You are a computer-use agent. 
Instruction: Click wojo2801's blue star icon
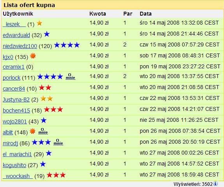[44, 120]
